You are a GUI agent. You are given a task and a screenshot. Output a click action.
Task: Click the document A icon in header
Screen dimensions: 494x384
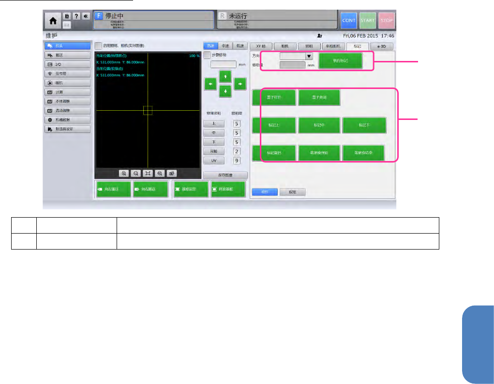click(x=67, y=16)
